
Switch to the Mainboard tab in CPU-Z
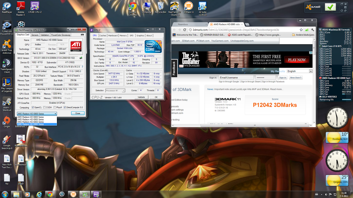pyautogui.click(x=113, y=35)
